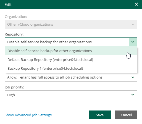This screenshot has width=142, height=124.
Task: Click the chevron arrow in Job priority field
Action: (133, 95)
